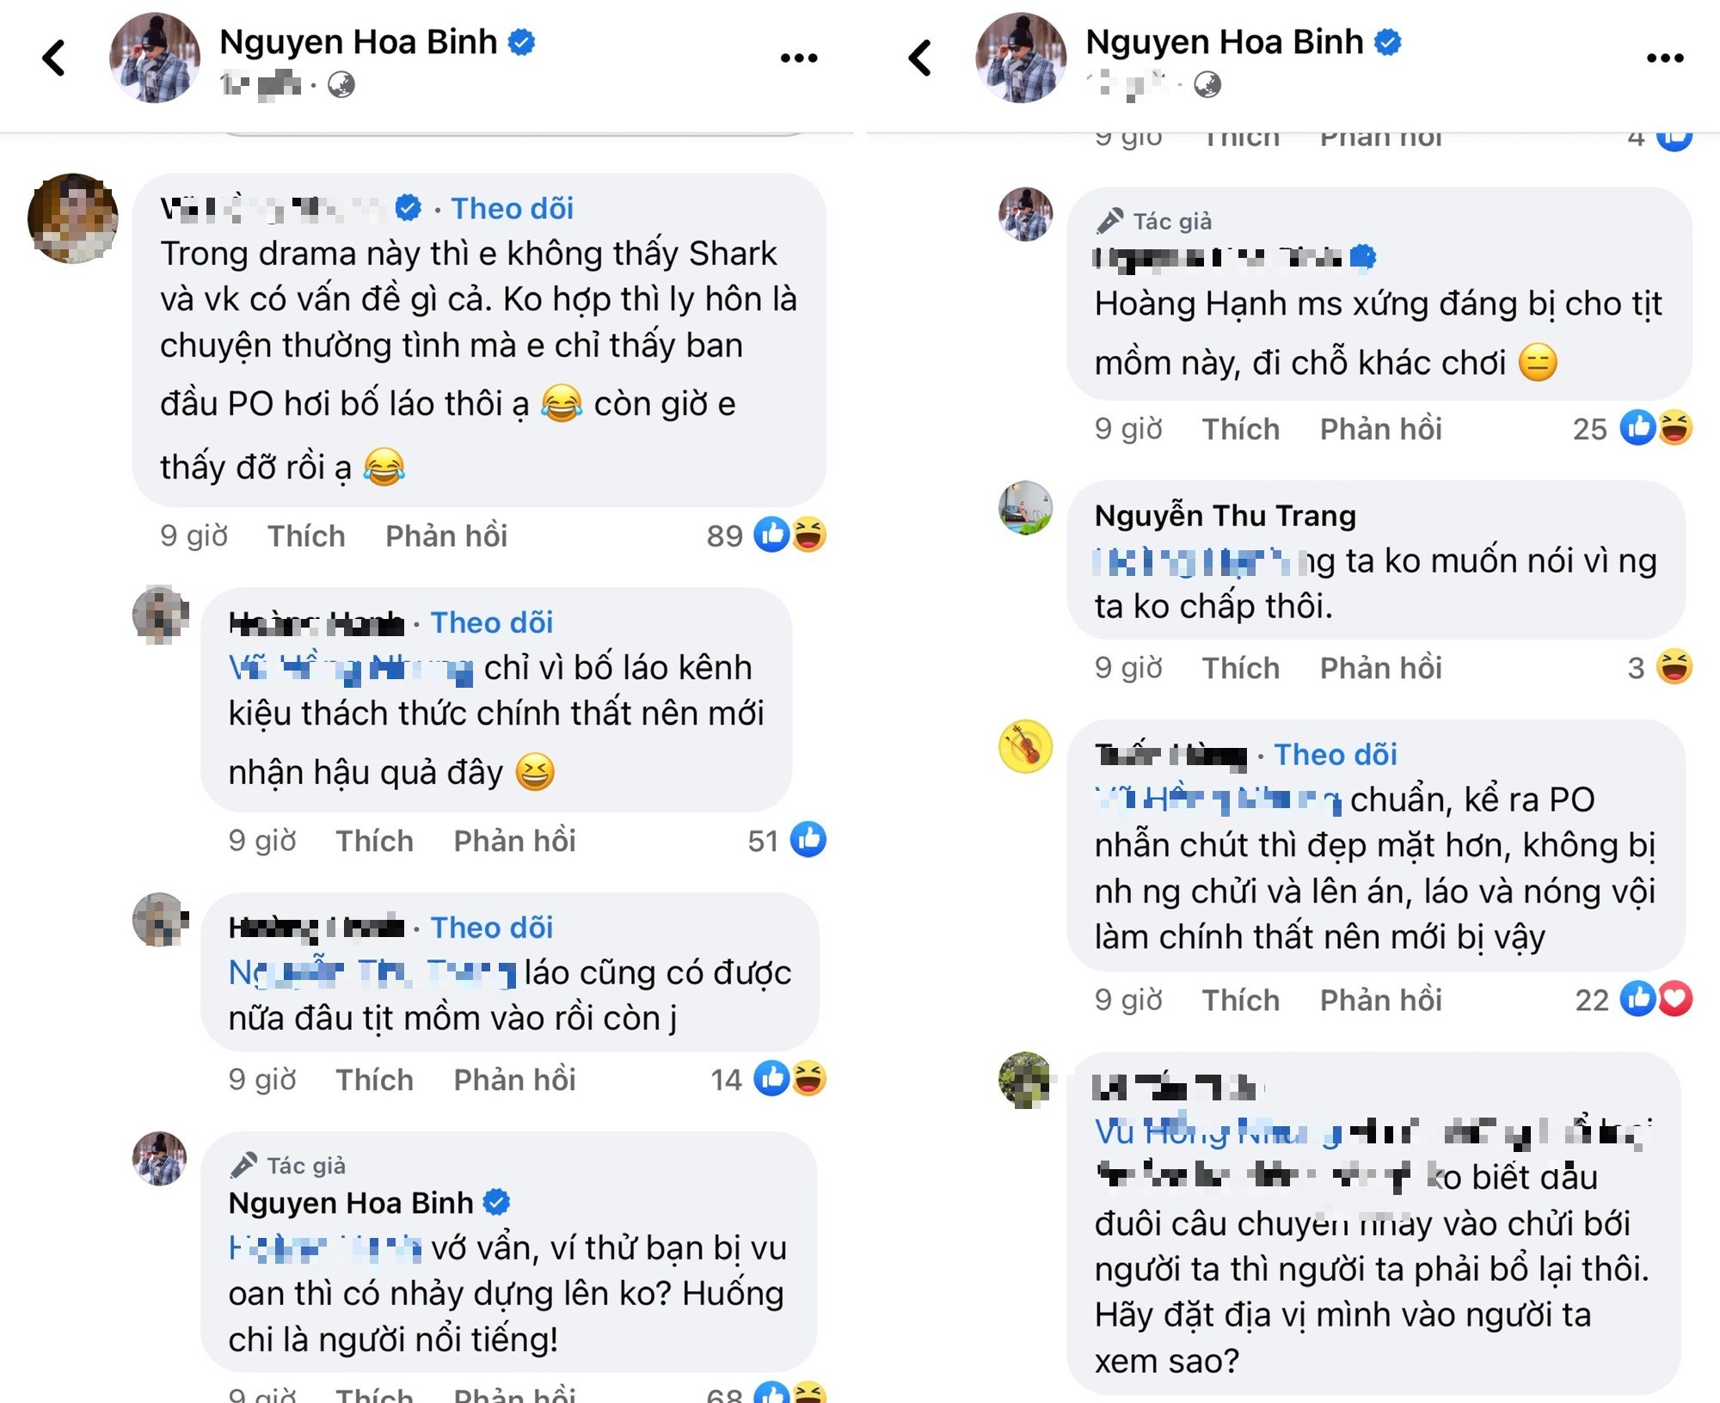1720x1403 pixels.
Task: Tap the public globe icon in right header
Action: click(1207, 84)
